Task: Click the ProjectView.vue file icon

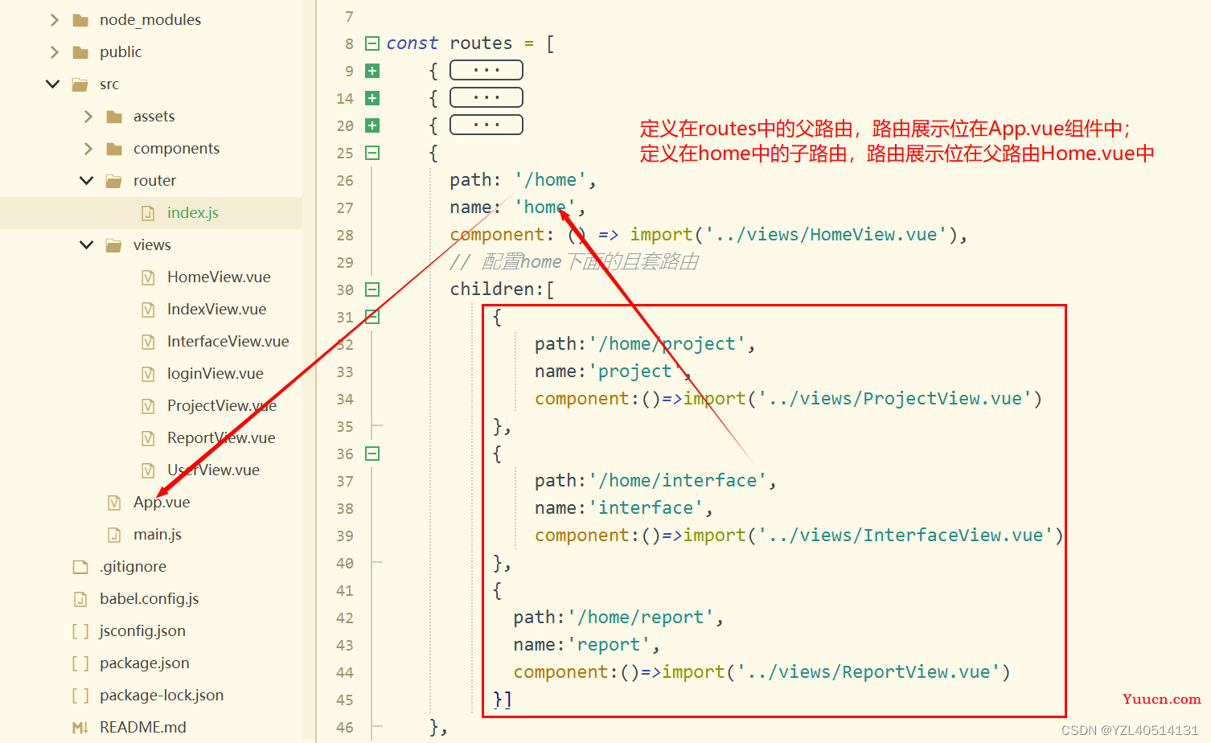Action: 148,406
